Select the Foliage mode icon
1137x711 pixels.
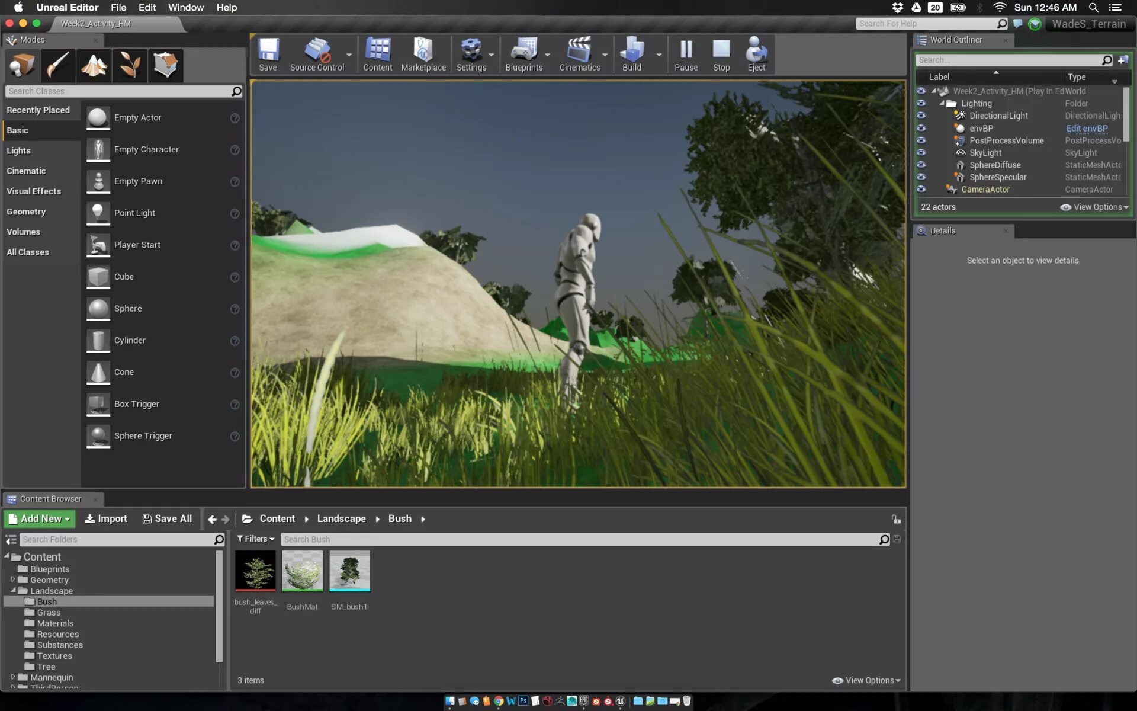(130, 65)
